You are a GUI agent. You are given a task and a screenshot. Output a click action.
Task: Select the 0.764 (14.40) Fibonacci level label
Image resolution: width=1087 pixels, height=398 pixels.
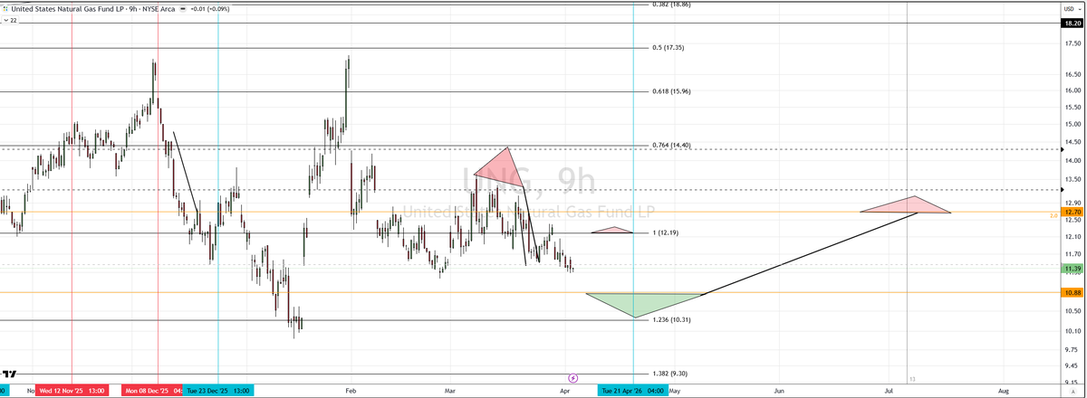671,145
